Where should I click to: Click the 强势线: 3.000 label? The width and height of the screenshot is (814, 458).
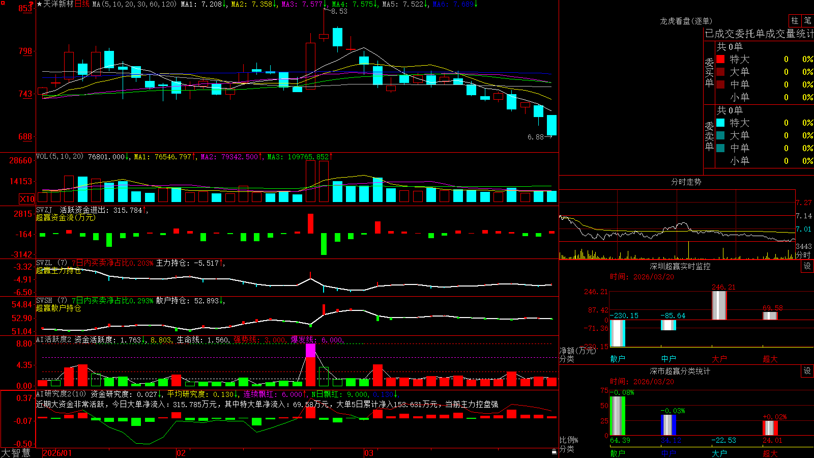(259, 340)
